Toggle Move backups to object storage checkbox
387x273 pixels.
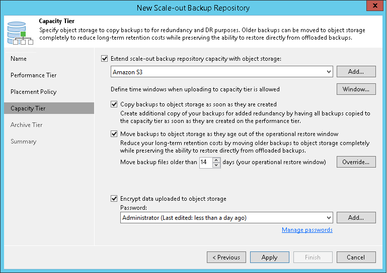(x=114, y=134)
